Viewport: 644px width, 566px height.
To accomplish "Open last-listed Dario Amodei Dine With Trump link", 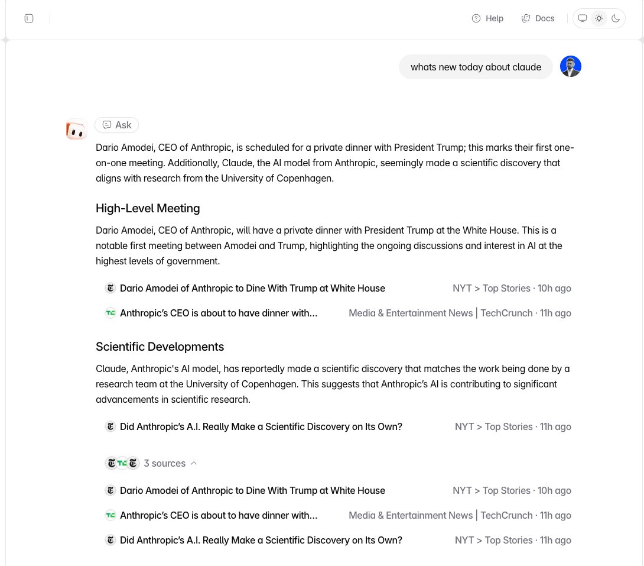I will coord(252,490).
